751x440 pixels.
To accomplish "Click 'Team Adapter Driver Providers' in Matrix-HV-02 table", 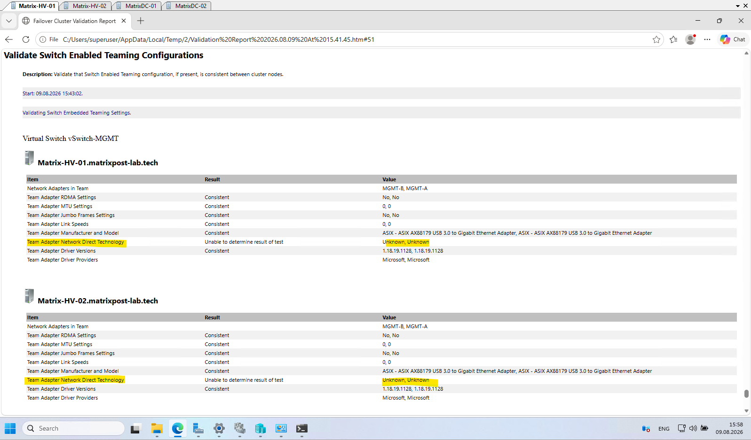I will [x=63, y=398].
